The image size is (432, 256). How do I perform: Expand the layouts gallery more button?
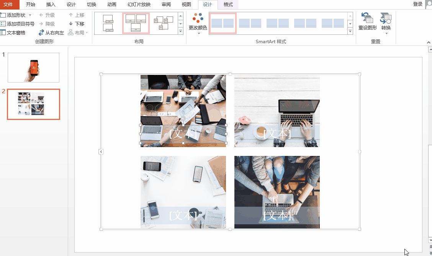click(181, 31)
